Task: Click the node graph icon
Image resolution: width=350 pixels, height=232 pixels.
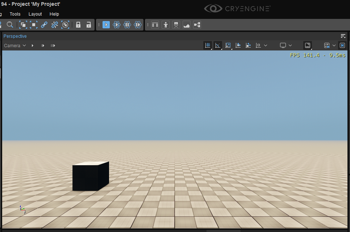Action: coord(197,25)
